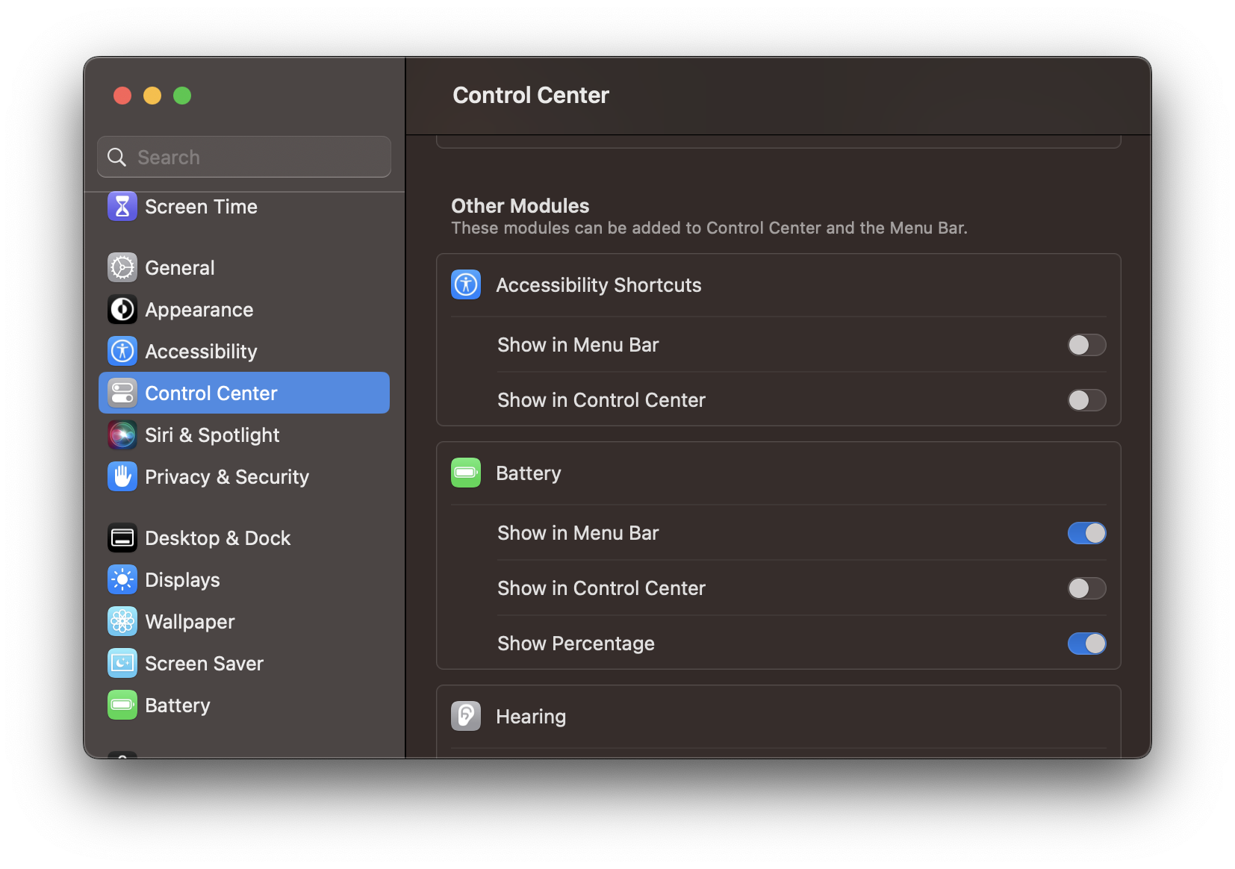Open Screen Time settings
Screen dimensions: 1235x869
pyautogui.click(x=202, y=207)
